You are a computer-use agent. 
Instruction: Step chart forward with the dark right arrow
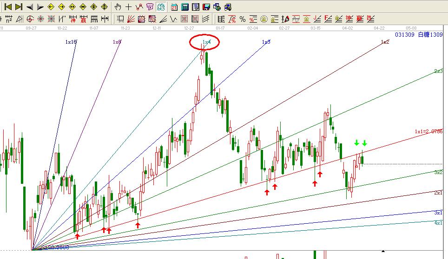pos(40,7)
